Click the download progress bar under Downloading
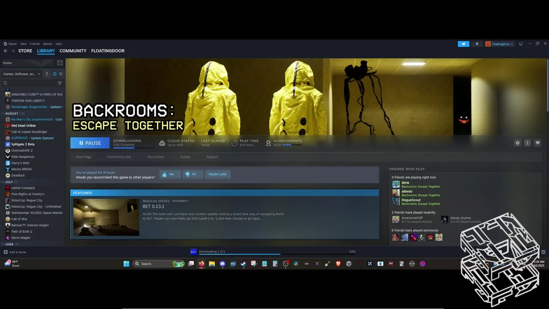 point(133,148)
